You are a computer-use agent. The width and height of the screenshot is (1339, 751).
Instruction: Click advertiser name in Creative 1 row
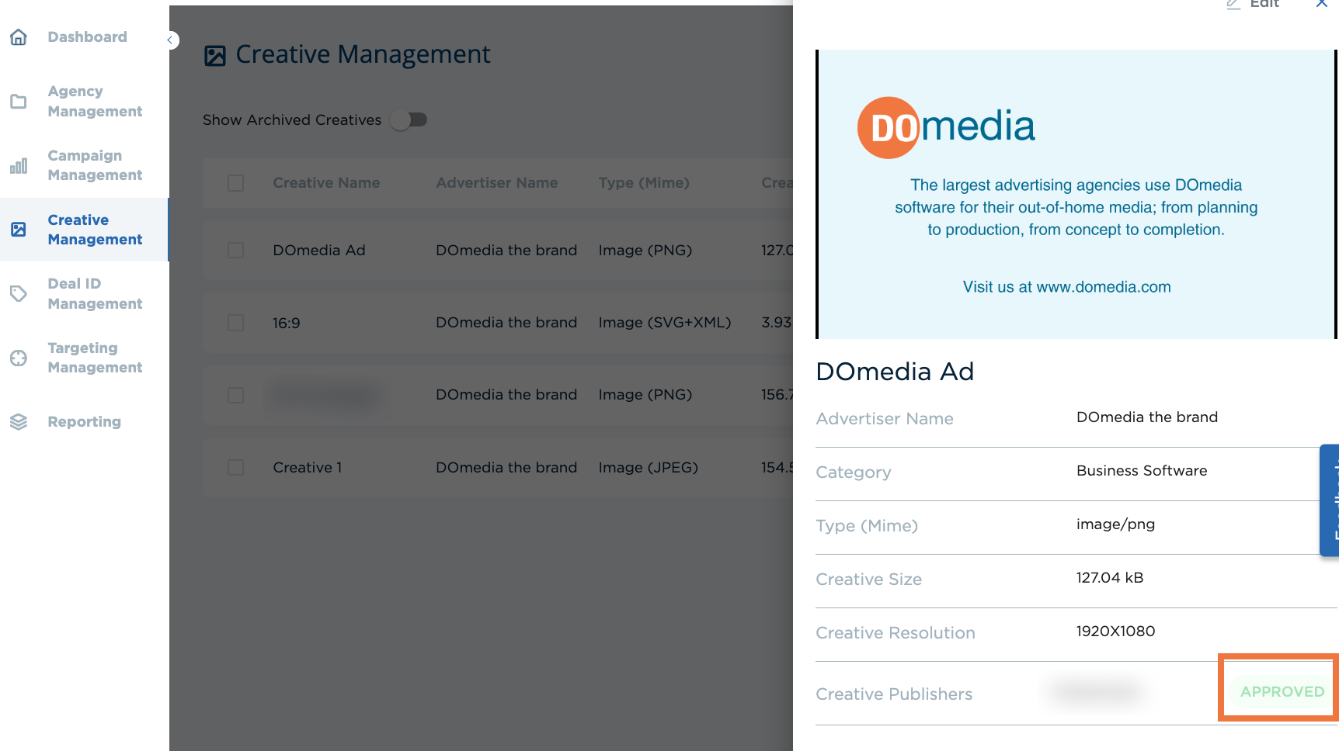pyautogui.click(x=506, y=468)
